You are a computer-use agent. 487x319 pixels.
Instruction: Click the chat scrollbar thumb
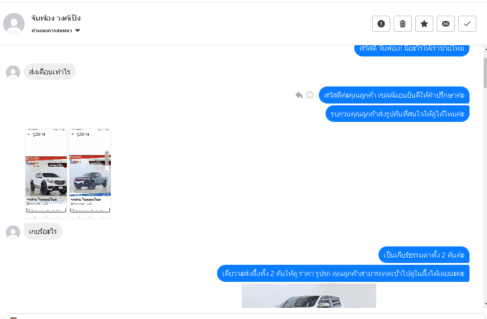485,73
